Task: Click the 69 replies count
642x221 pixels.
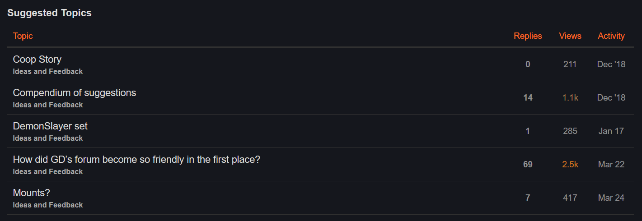Action: (528, 165)
